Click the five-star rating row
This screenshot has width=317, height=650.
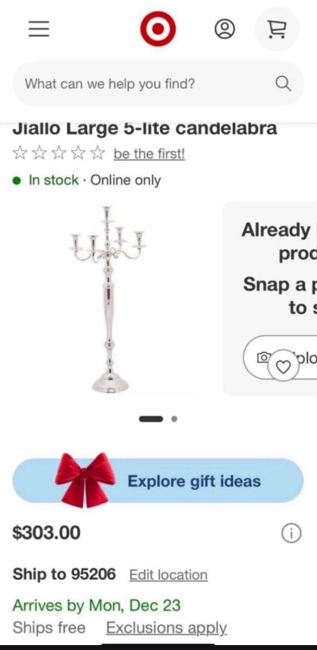pos(58,154)
